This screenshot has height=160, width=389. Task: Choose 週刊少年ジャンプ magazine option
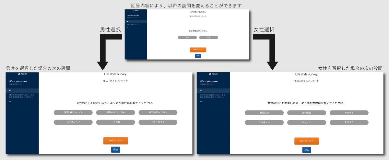click(73, 113)
